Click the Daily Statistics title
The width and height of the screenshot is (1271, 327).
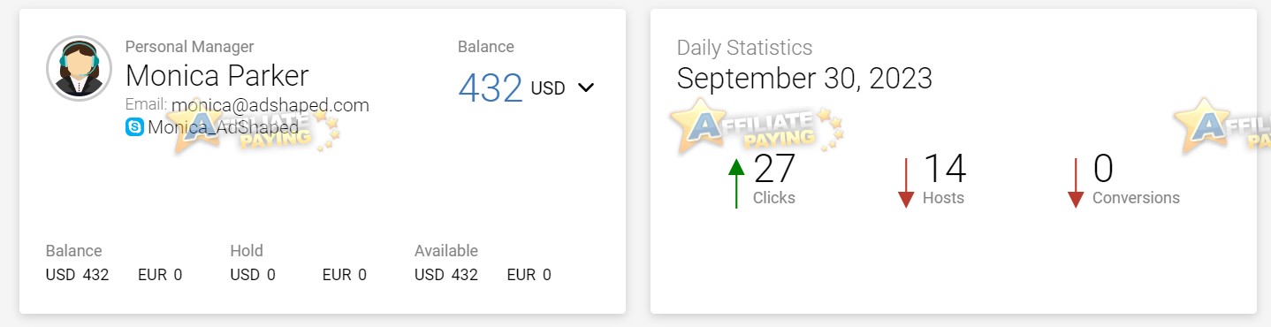tap(744, 48)
